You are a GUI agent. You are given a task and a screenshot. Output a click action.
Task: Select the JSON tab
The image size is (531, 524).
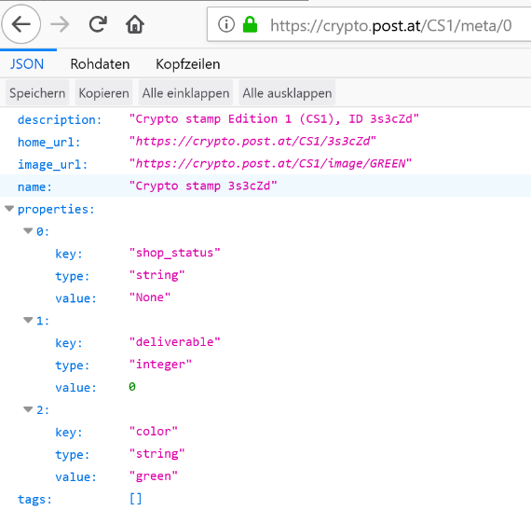point(27,64)
